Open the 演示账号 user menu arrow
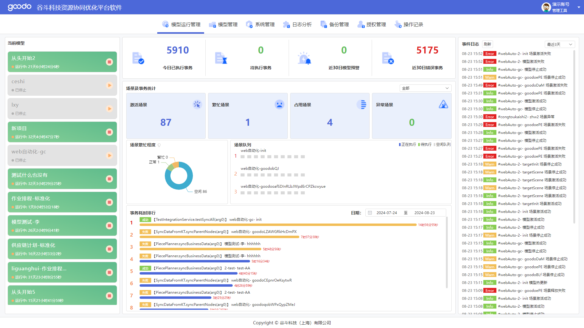Viewport: 584px width, 328px height. (579, 7)
